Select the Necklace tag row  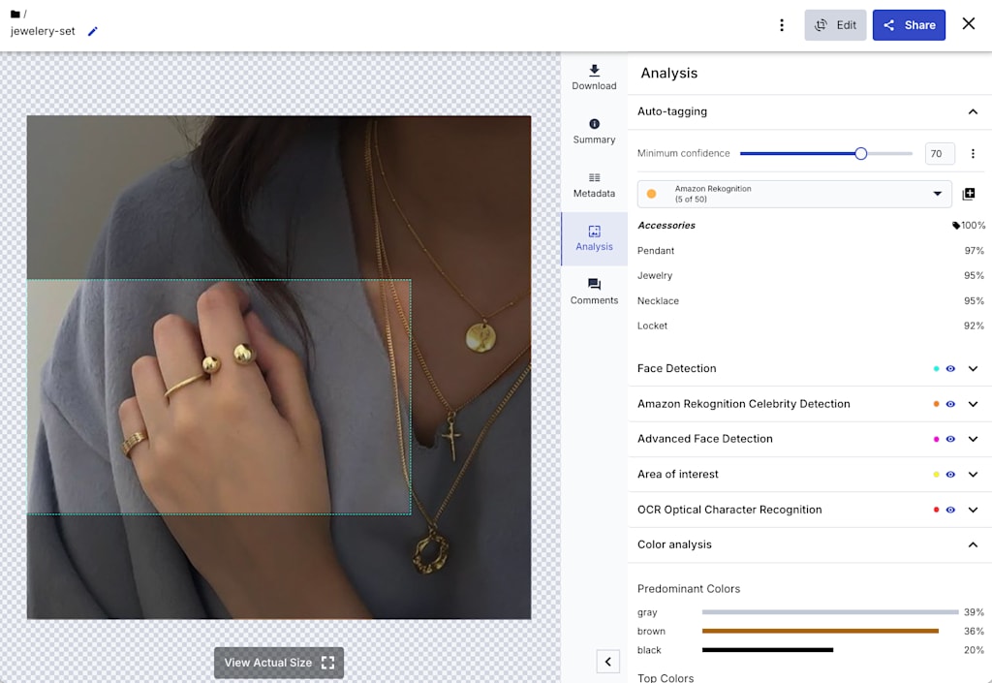pos(811,301)
